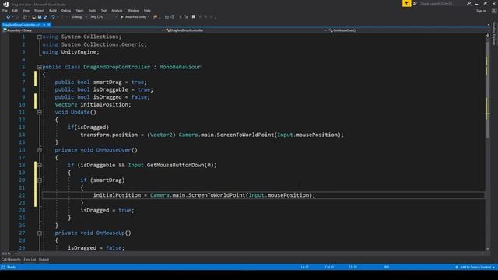Viewport: 498px width, 280px height.
Task: Click the scroll down arrow of editor
Action: pyautogui.click(x=488, y=249)
